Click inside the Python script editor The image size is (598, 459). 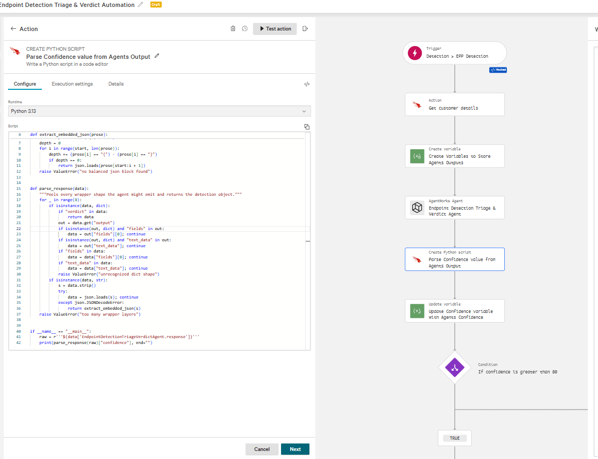click(x=160, y=241)
